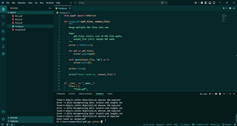Switch to the DEBUG CONSOLE tab
237x126 pixels.
(x=85, y=94)
